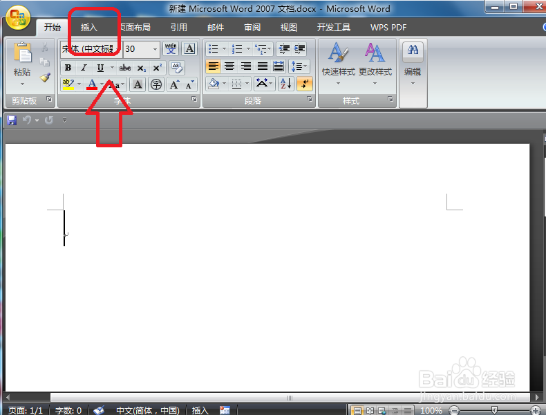This screenshot has height=415, width=546.
Task: Toggle distributed alignment
Action: [279, 66]
